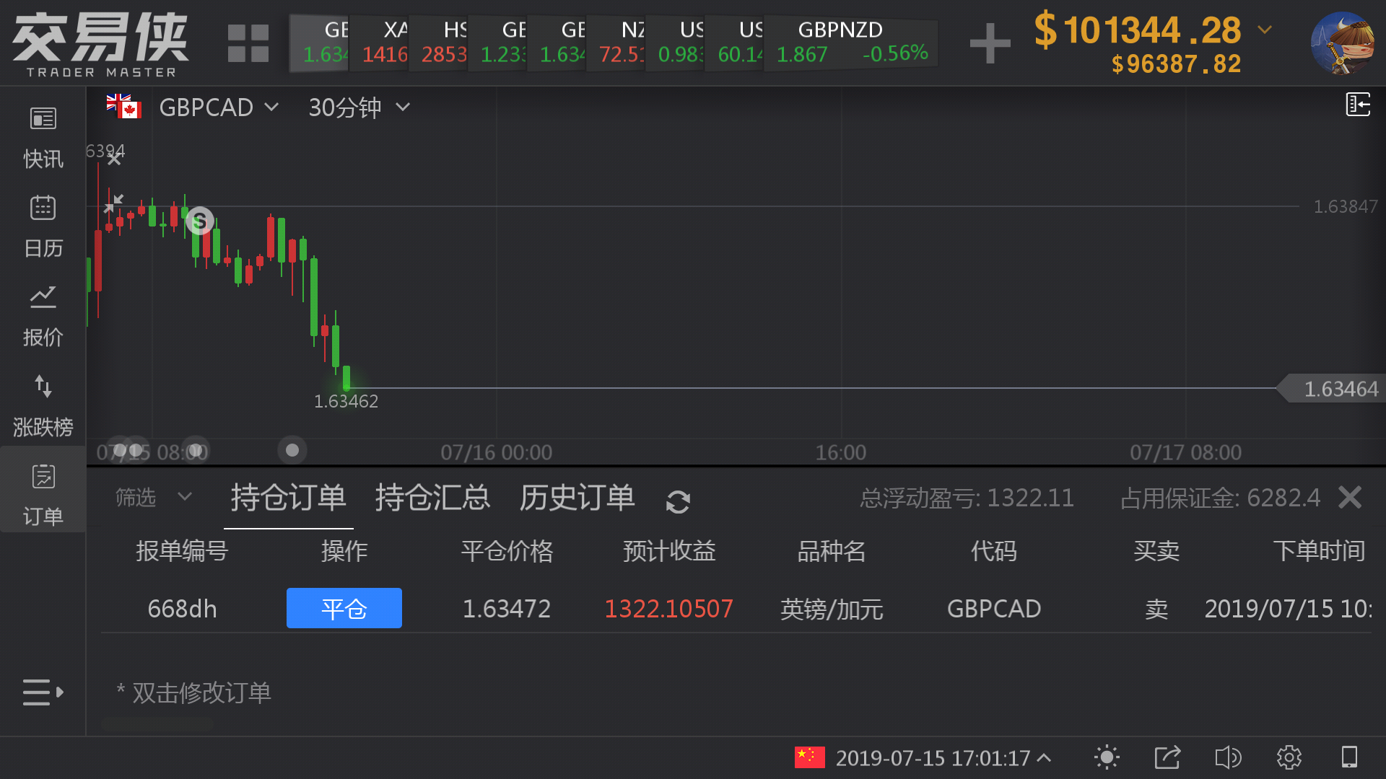
Task: Click the S sell marker on chart
Action: (x=200, y=221)
